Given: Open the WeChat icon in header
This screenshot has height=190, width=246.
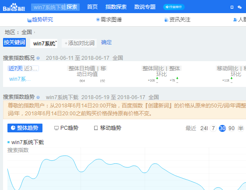Looking at the screenshot, I should pyautogui.click(x=239, y=7).
